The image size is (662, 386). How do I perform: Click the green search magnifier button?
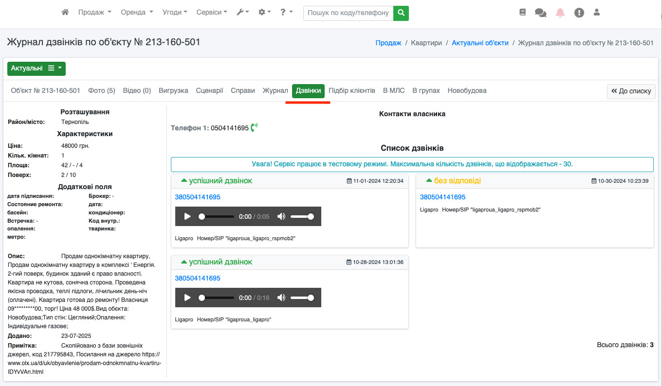point(401,13)
